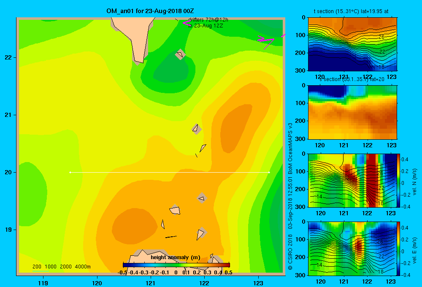The width and height of the screenshot is (422, 287).
Task: Click the small island near 21.5E, 22N
Action: pyautogui.click(x=180, y=54)
